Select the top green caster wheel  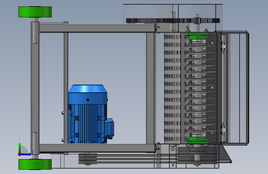pyautogui.click(x=35, y=12)
